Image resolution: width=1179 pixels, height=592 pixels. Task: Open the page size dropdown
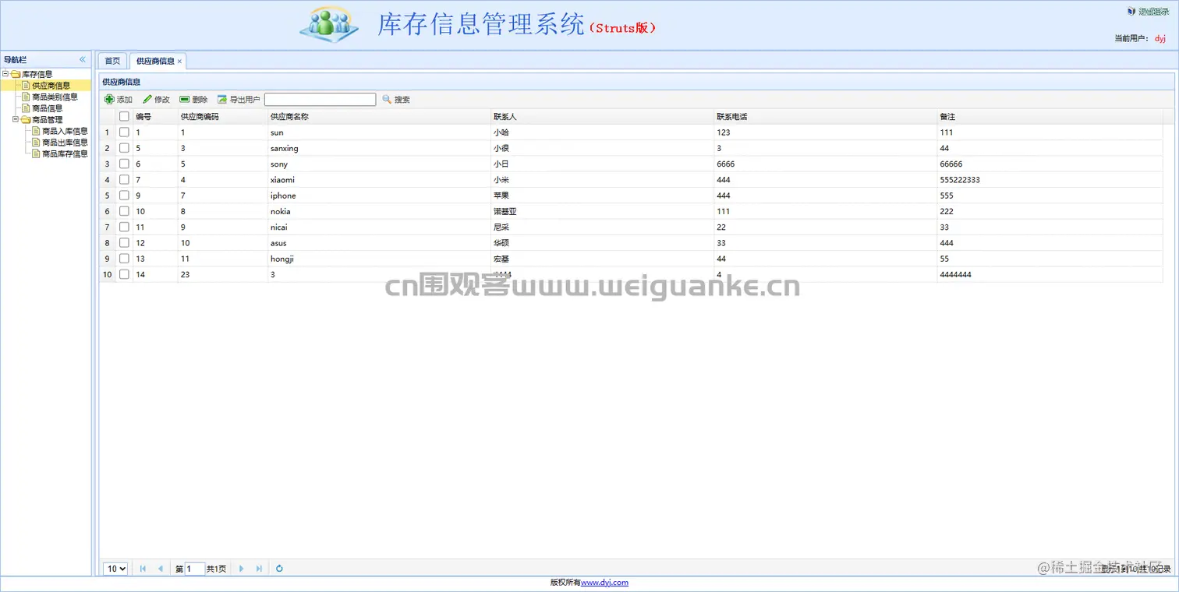[x=115, y=569]
